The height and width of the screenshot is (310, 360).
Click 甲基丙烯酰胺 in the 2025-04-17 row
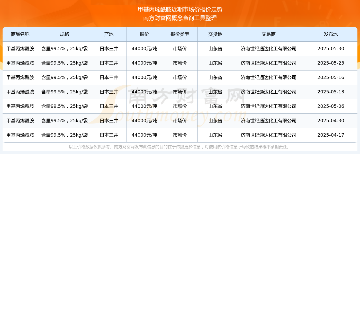[x=20, y=135]
